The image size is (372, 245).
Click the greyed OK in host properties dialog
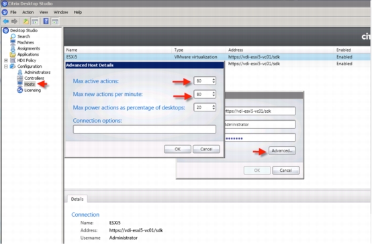tap(257, 170)
